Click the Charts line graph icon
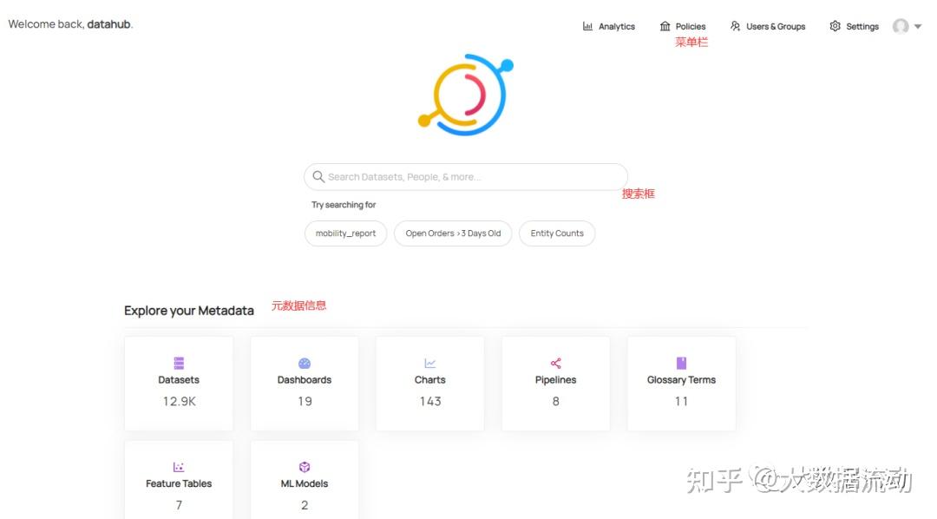Viewport: 937px width, 519px height. click(x=430, y=363)
